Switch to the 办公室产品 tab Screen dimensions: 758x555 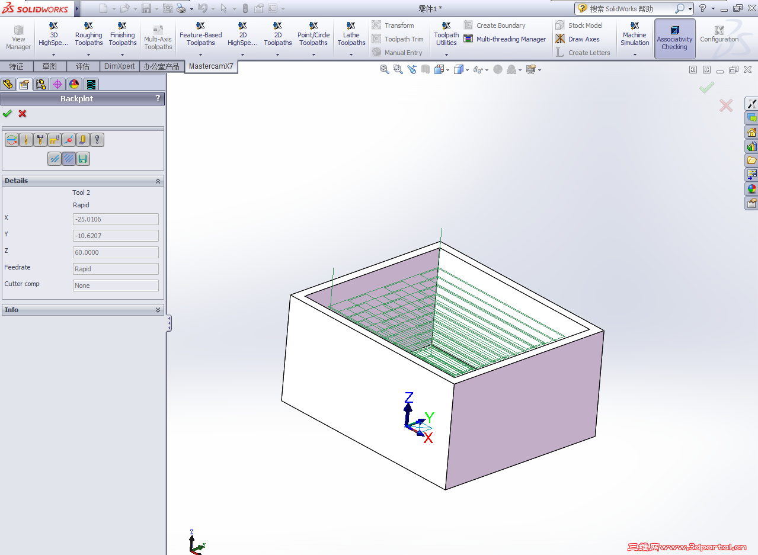tap(161, 66)
